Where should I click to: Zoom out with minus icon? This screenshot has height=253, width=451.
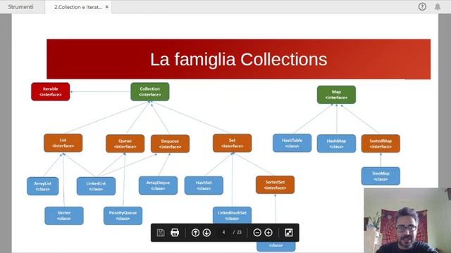click(x=257, y=233)
